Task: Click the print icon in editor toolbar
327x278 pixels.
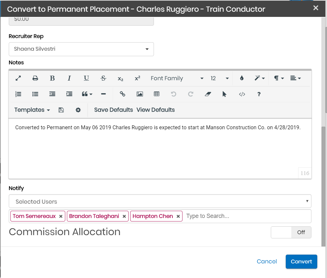Action: click(35, 78)
